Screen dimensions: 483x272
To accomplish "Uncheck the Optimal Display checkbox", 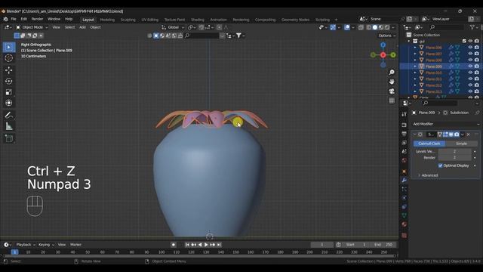I will [441, 165].
